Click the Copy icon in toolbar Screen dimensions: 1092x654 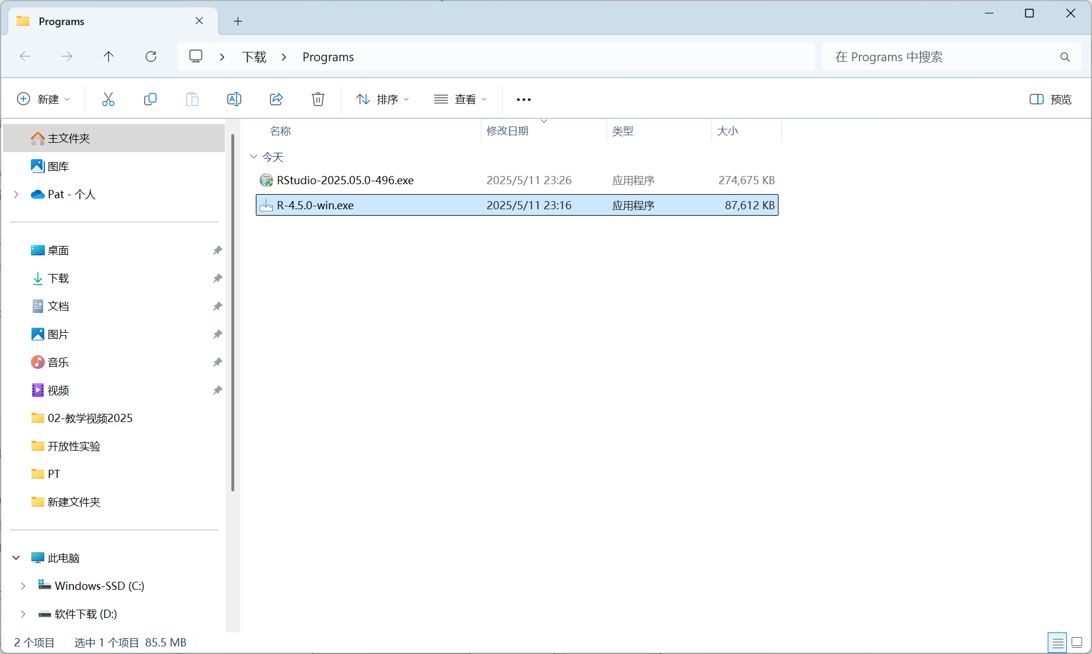(x=150, y=99)
